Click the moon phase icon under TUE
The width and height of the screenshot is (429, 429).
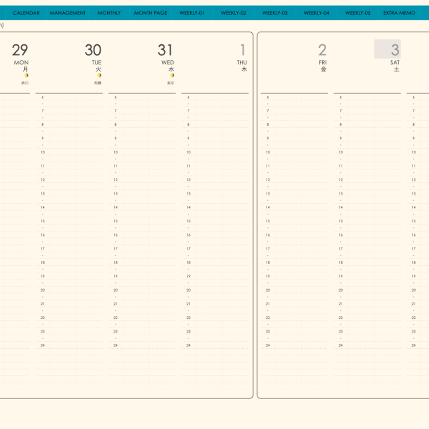click(99, 75)
